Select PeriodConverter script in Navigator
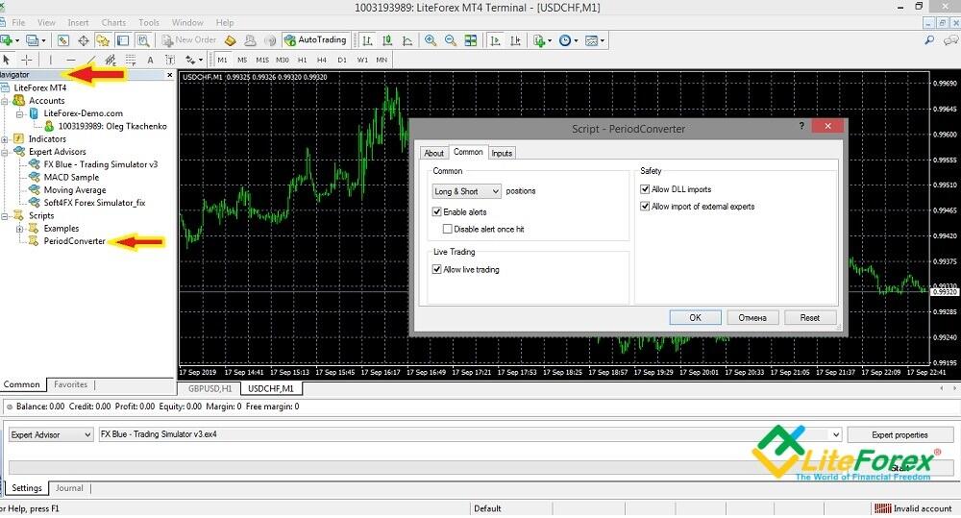Screen dimensions: 961x518 click(74, 241)
